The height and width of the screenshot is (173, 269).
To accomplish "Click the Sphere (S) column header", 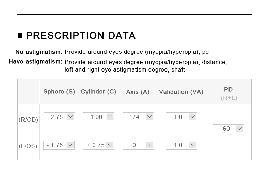I will (x=59, y=92).
